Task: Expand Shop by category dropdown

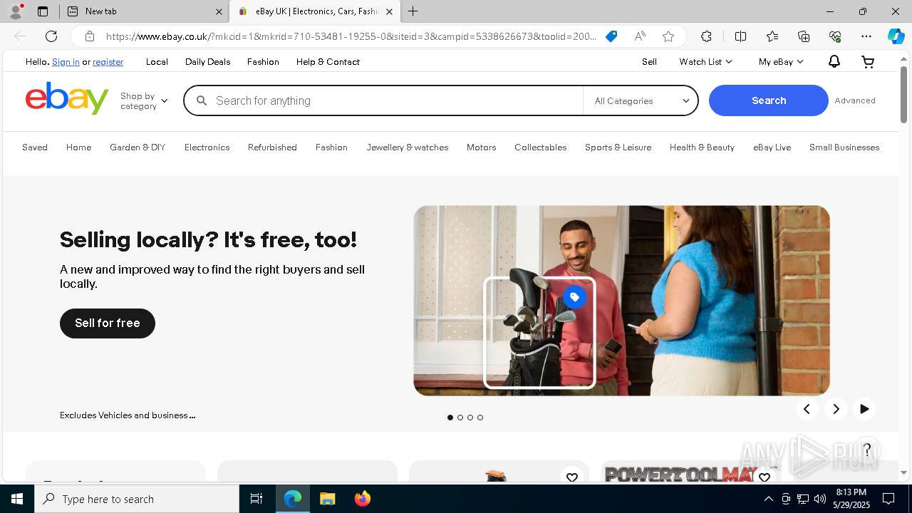Action: tap(144, 100)
